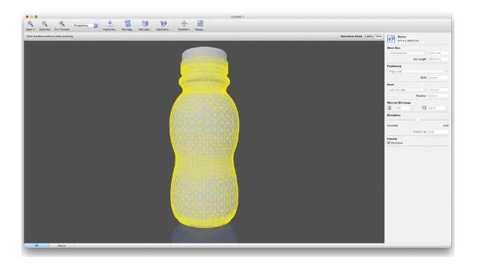
Task: Click the Repeat toolbar icon
Action: pos(200,24)
